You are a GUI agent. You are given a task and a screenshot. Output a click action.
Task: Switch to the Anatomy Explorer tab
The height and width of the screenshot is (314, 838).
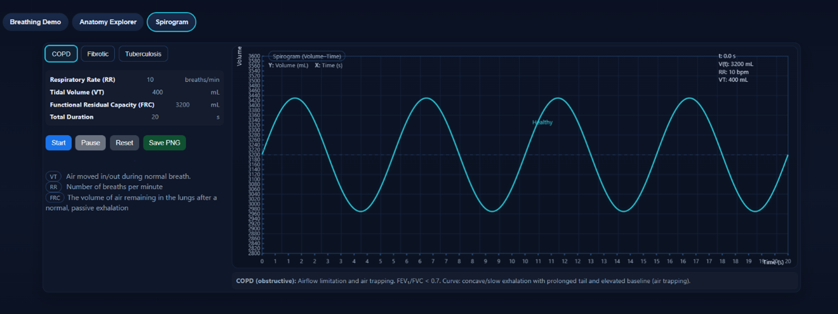pos(108,22)
